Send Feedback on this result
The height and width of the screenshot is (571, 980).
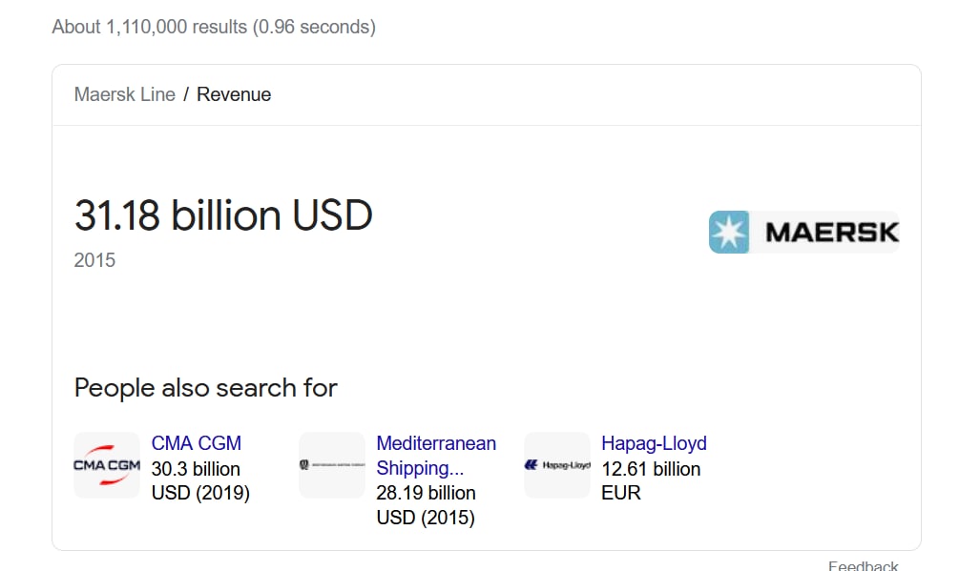(x=864, y=565)
